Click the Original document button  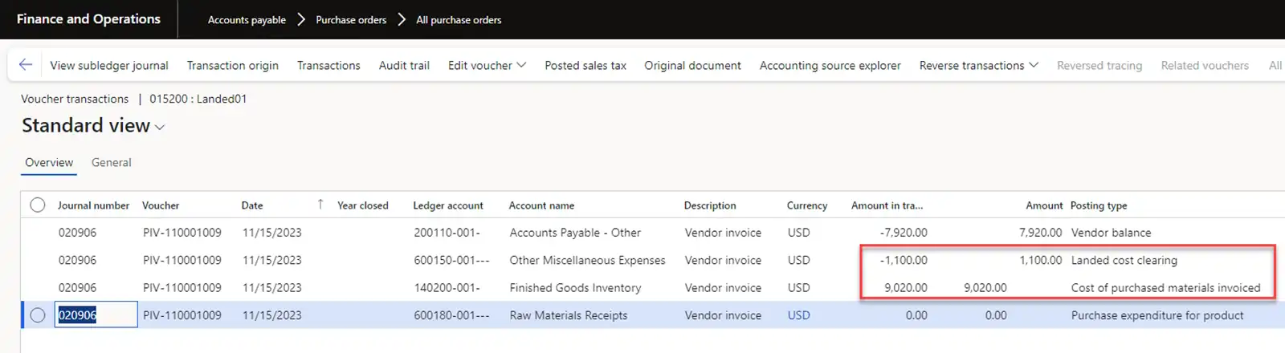click(x=692, y=65)
